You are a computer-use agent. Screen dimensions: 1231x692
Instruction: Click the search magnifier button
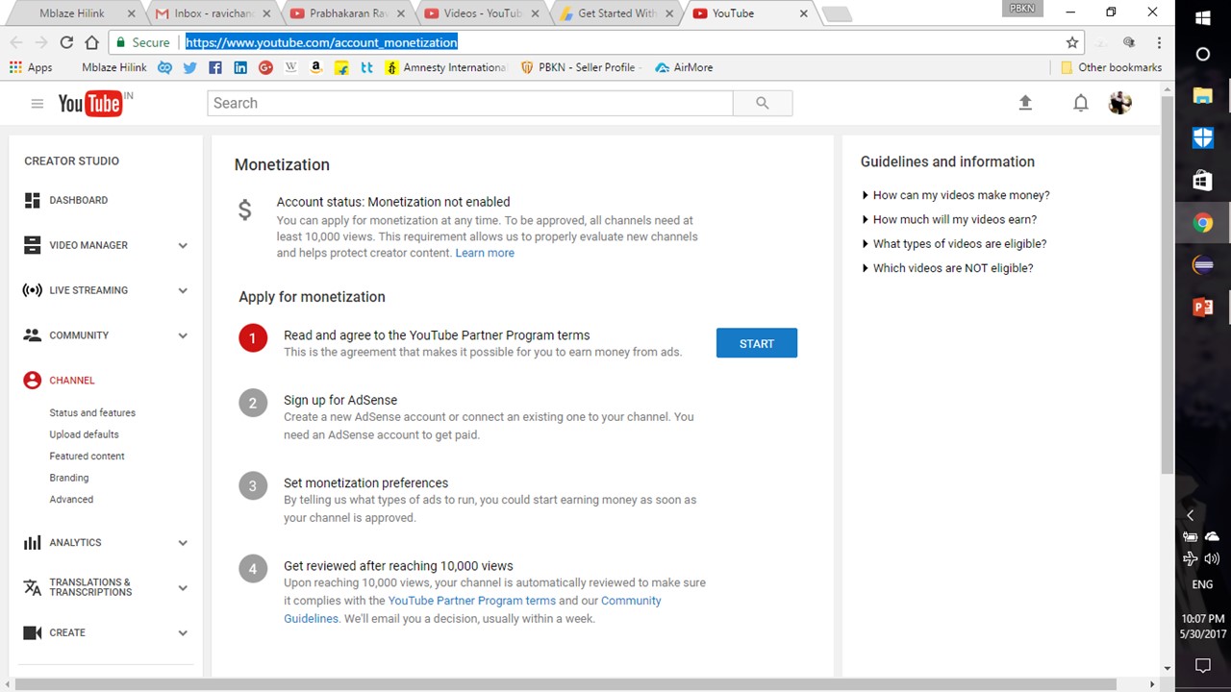(x=763, y=103)
